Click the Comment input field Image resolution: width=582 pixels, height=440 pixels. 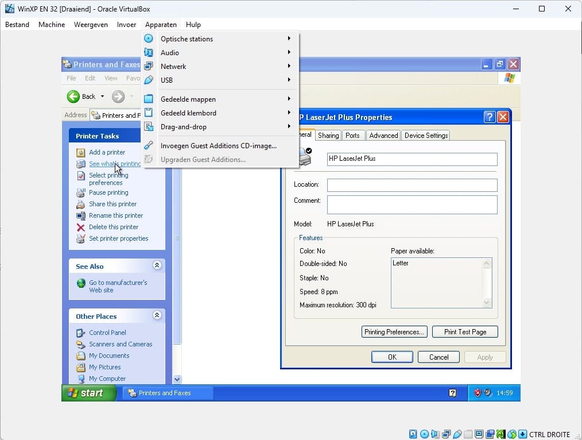click(x=412, y=204)
